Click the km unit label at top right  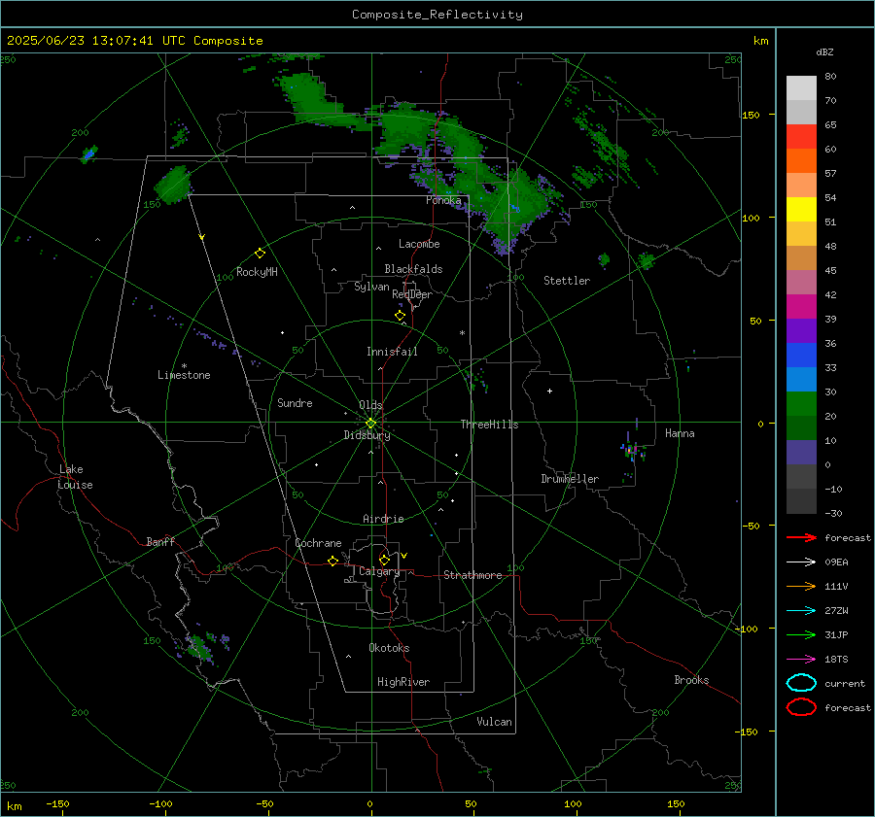(760, 41)
